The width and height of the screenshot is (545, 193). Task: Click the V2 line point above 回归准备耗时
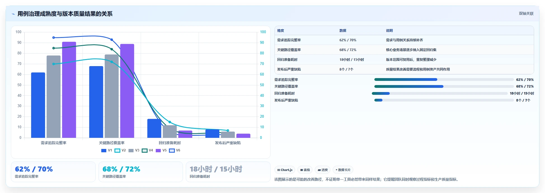click(170, 122)
